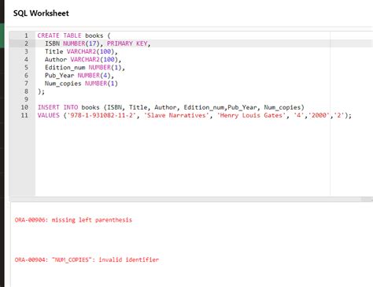Click the PRIMARY KEY text on line 2
The image size is (373, 287).
coord(127,43)
